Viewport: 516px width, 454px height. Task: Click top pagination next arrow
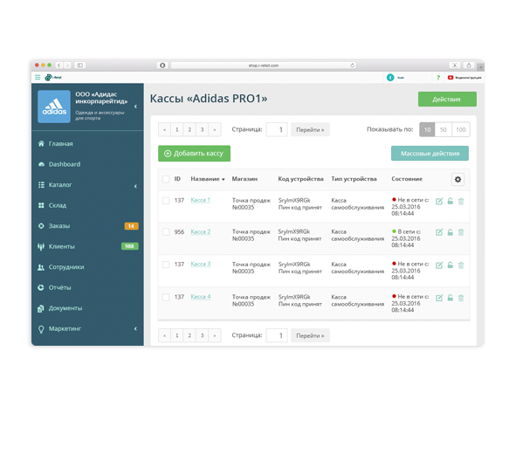[x=215, y=129]
